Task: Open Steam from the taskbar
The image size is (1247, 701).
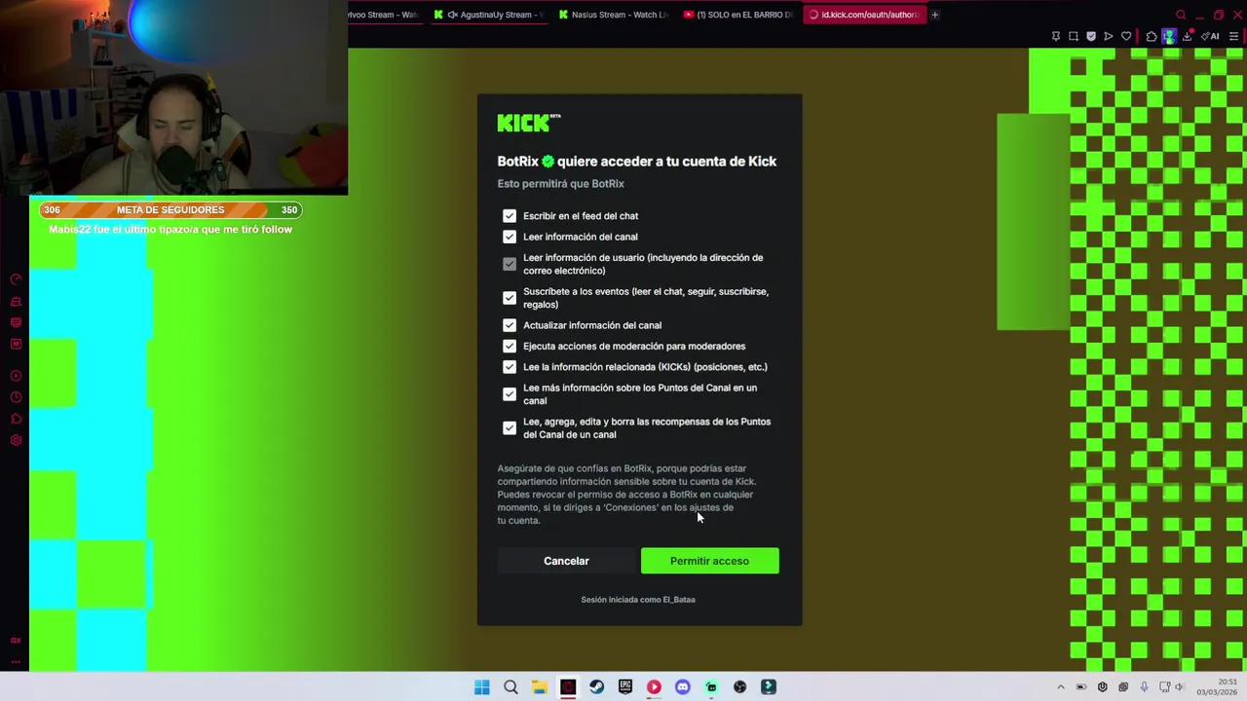Action: (596, 687)
